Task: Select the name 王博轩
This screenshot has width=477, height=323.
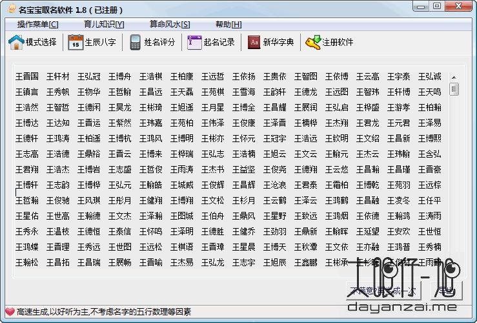Action: (27, 185)
